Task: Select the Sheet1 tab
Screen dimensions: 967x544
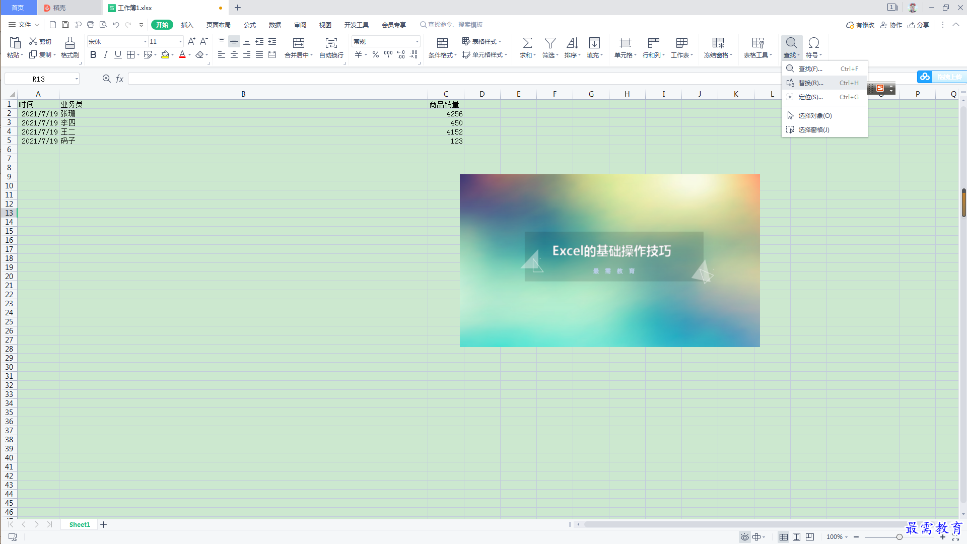Action: 80,525
